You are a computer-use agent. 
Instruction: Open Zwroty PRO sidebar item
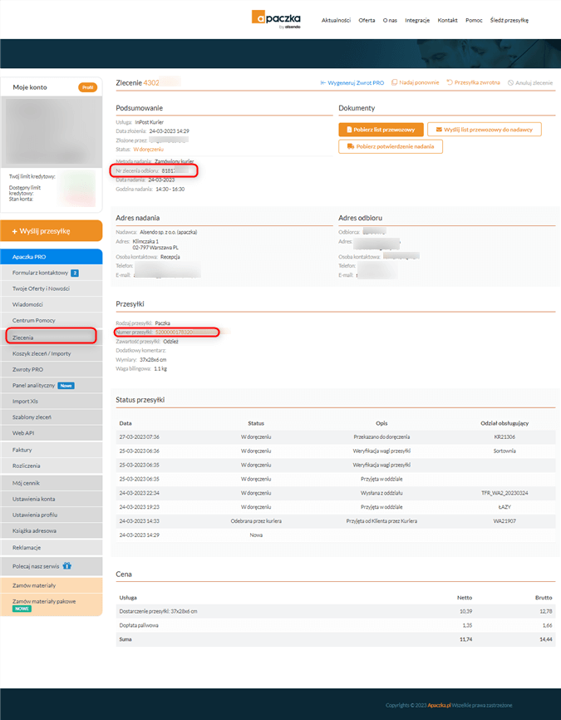coord(28,369)
